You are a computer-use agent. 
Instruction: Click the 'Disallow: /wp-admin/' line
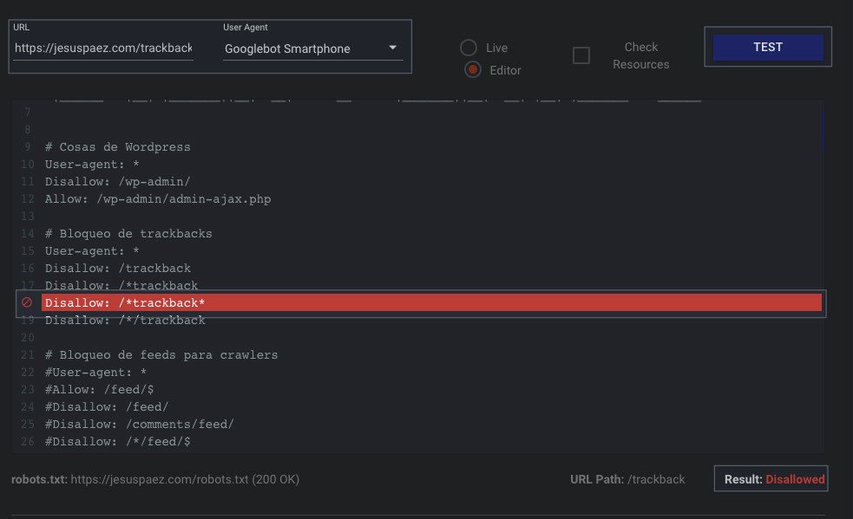(117, 181)
